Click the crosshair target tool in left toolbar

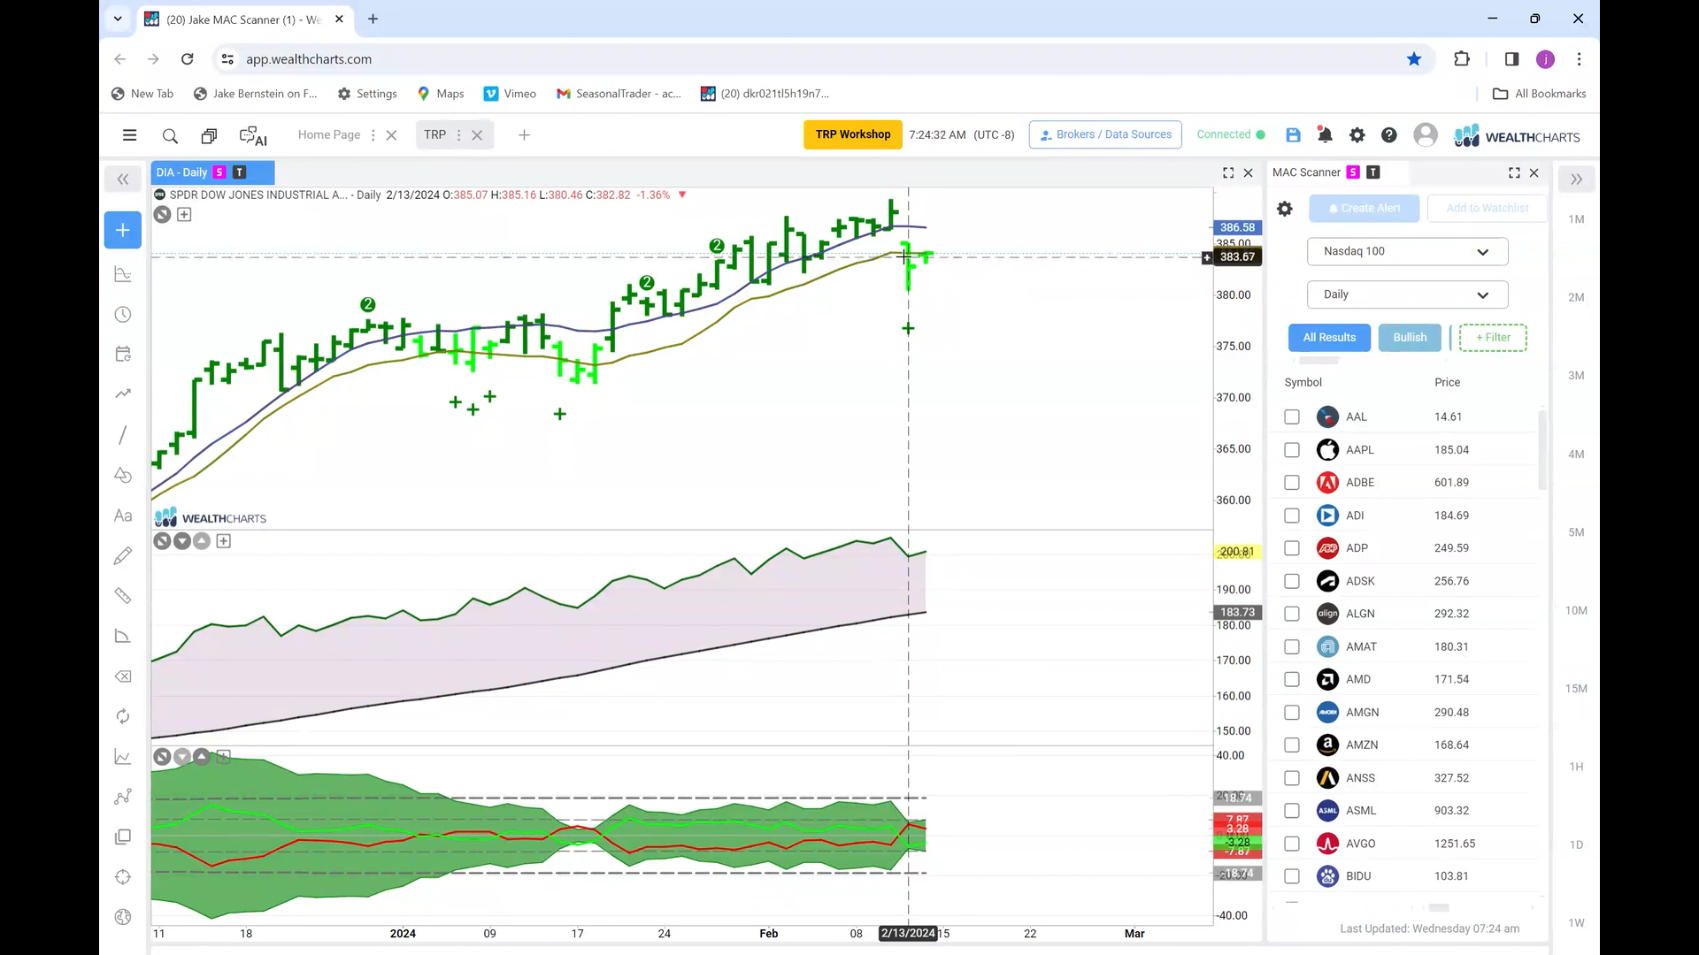coord(123,877)
